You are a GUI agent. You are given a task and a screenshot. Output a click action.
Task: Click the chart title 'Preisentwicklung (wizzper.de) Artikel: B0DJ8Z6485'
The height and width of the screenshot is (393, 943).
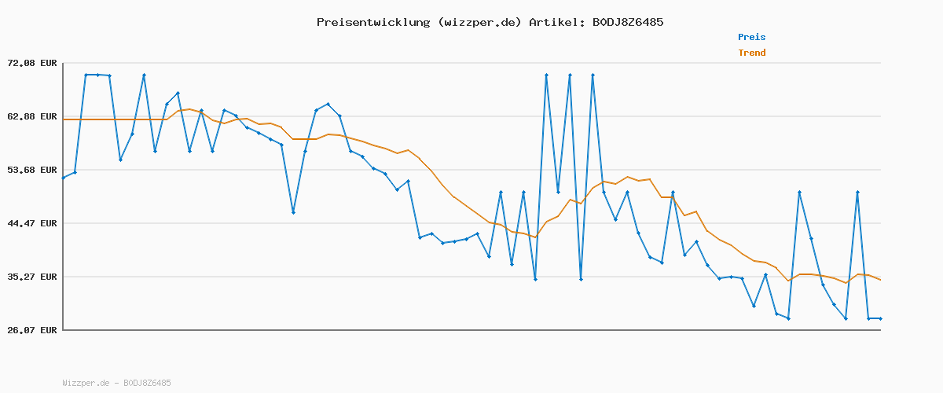click(x=490, y=22)
